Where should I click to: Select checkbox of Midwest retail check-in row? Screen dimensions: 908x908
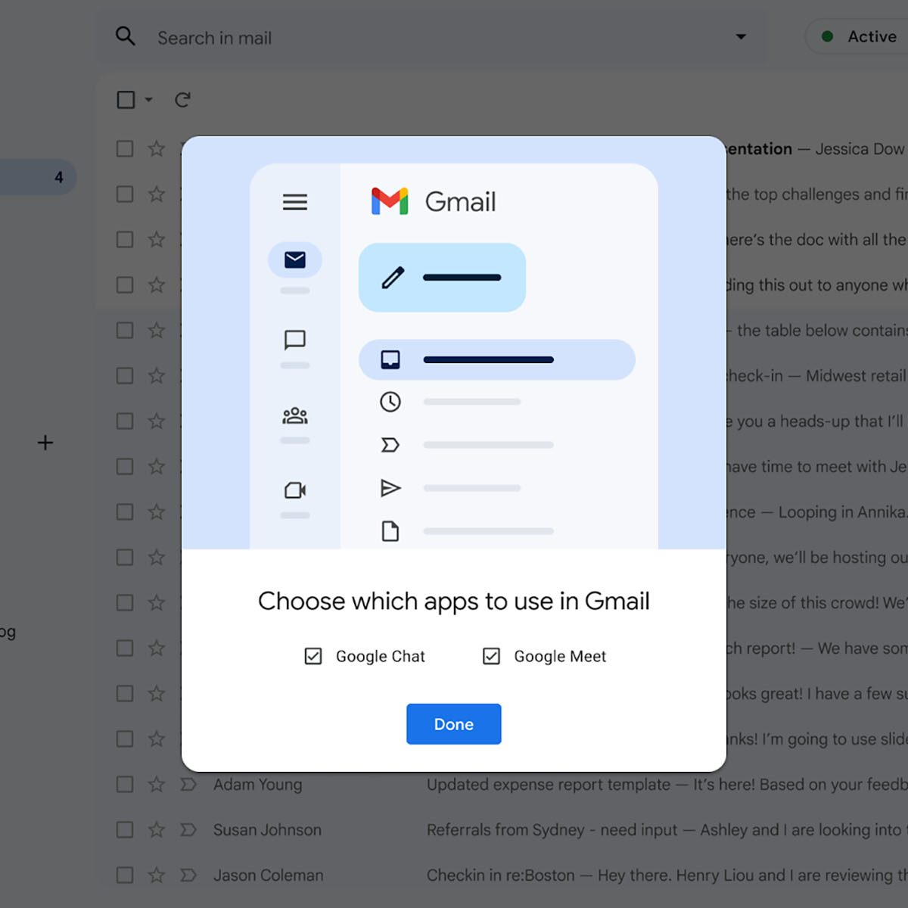click(x=125, y=376)
